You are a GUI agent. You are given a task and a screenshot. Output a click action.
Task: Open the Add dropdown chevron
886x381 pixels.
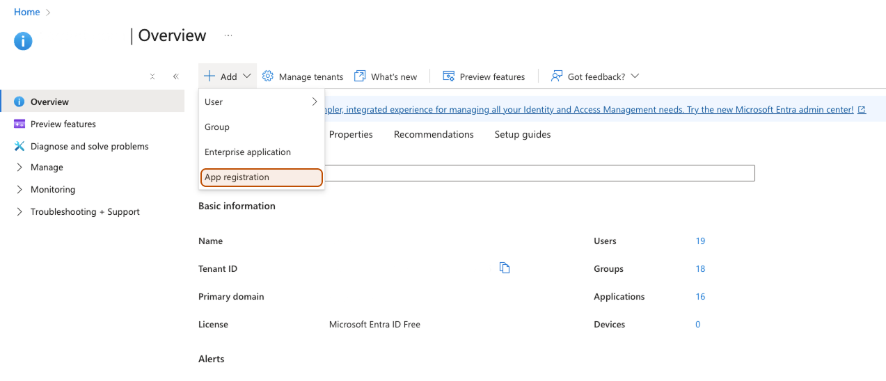[247, 76]
